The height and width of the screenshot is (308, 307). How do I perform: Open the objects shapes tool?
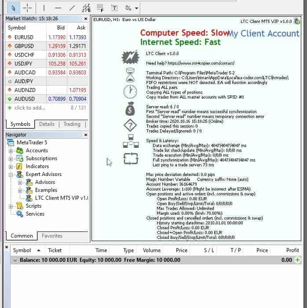128,8
